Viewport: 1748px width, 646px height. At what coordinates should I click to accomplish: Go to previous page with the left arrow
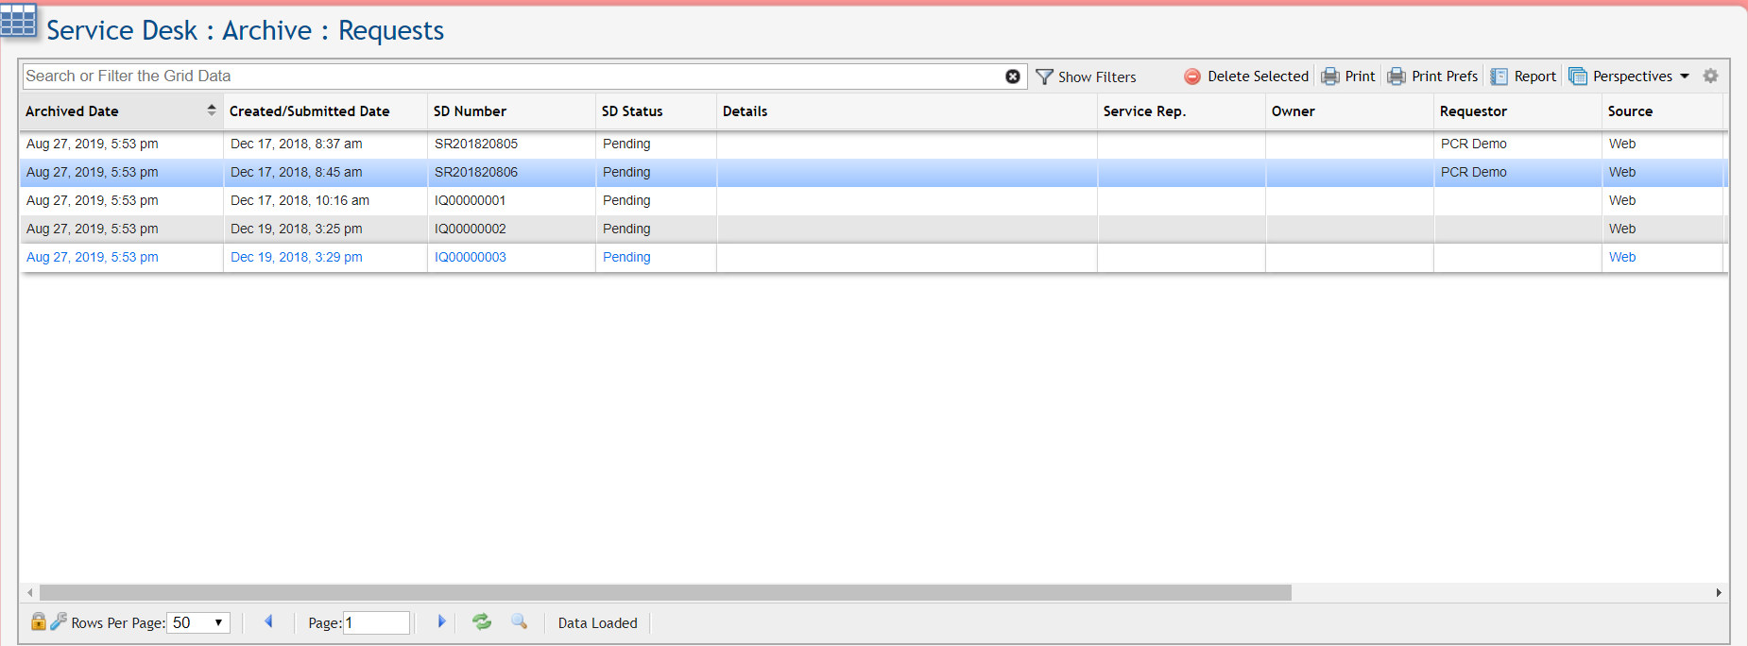click(268, 621)
